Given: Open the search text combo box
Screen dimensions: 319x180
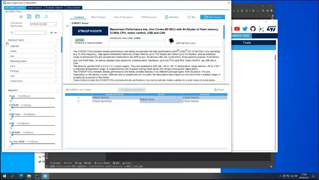Looking at the screenshot, I should coord(31,32).
